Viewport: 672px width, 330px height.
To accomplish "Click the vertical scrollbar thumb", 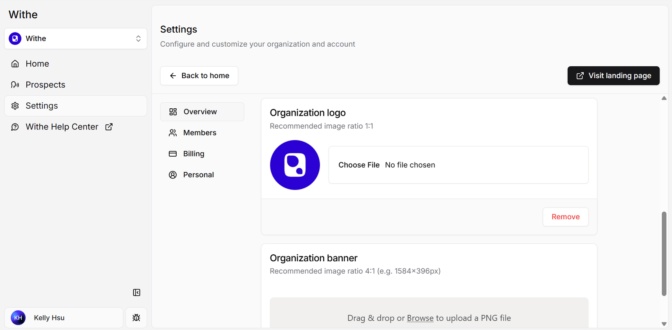I will pos(664,253).
